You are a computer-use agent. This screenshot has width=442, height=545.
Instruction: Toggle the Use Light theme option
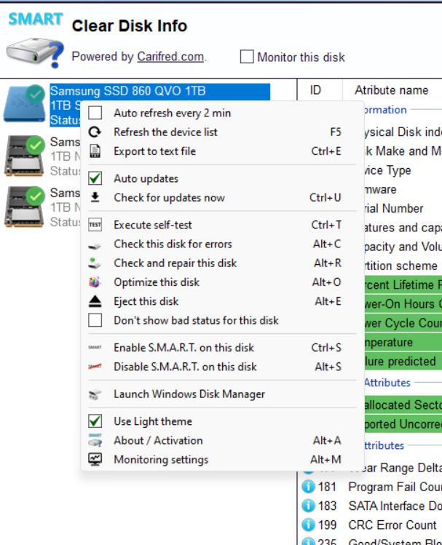pos(95,421)
